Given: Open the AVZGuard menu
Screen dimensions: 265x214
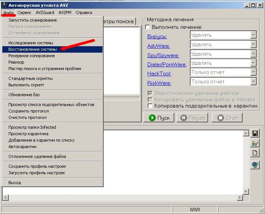Looking at the screenshot, I should [x=45, y=12].
